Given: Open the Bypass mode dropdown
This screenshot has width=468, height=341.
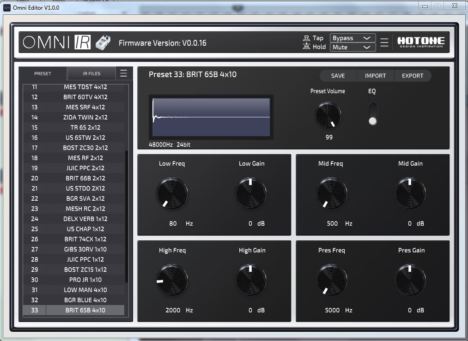Looking at the screenshot, I should [x=353, y=38].
